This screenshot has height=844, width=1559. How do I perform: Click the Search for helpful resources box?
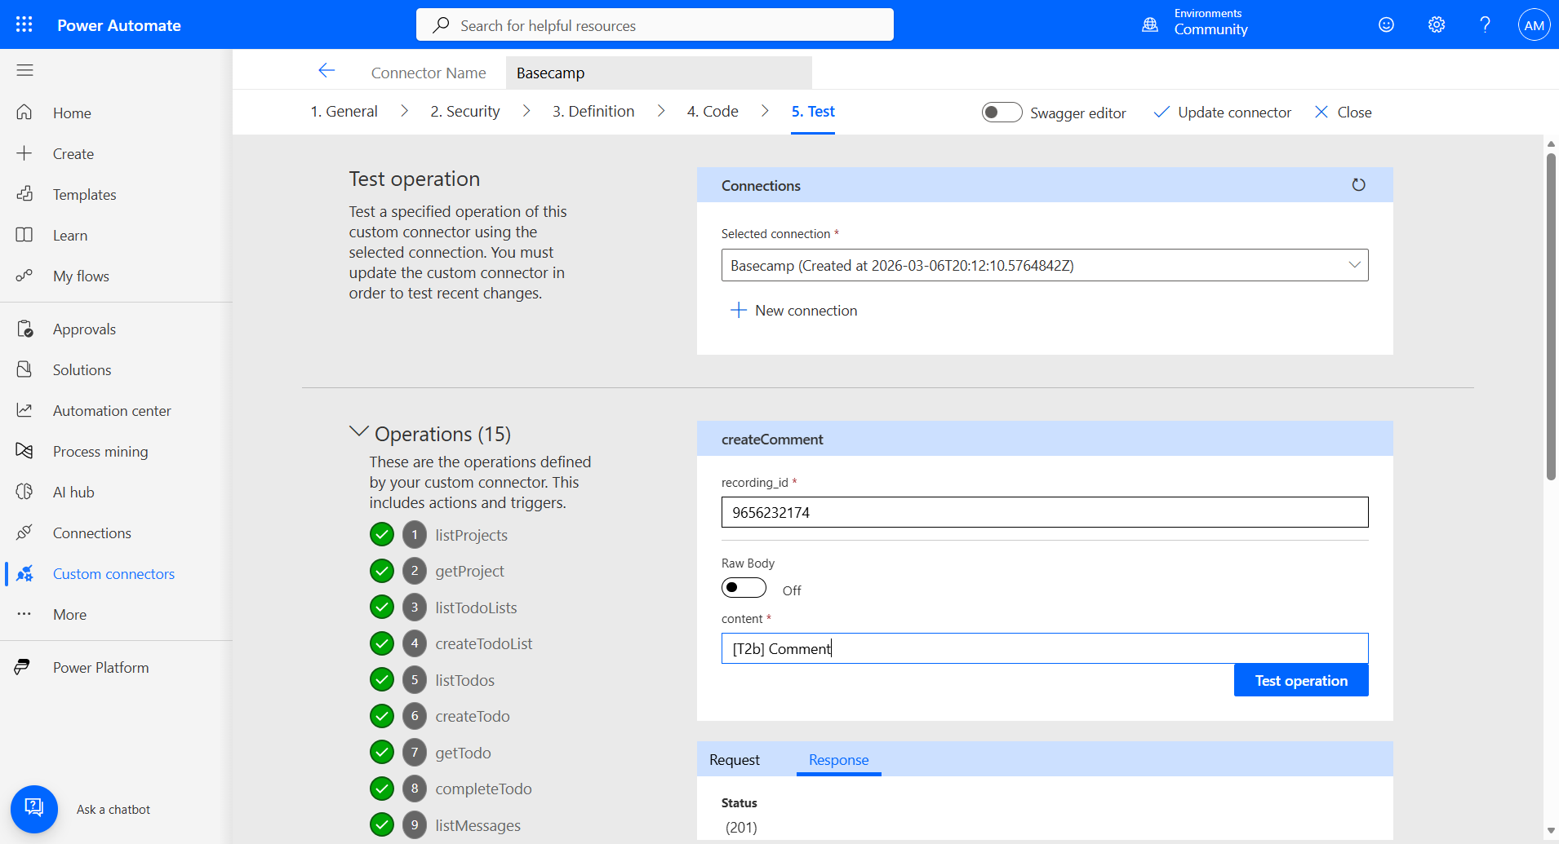[655, 24]
